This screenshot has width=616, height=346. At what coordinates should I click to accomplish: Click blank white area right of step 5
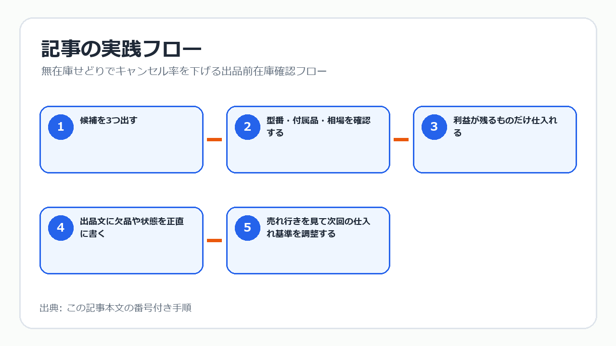pos(491,240)
